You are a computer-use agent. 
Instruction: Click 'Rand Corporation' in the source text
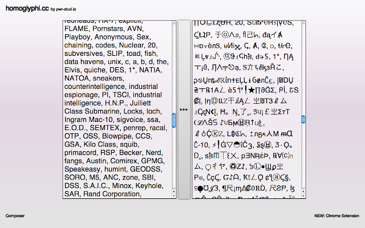click(x=112, y=194)
